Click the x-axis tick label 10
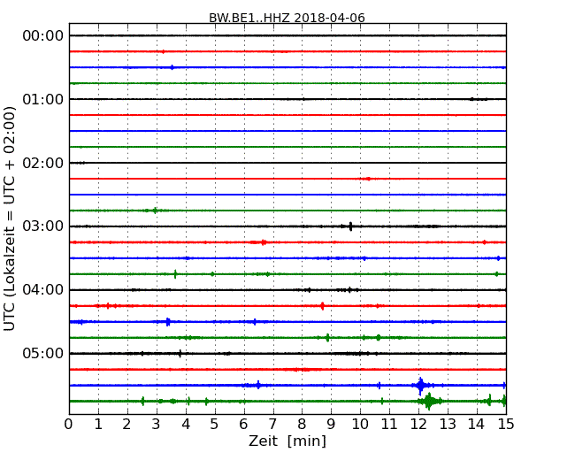 [x=360, y=425]
